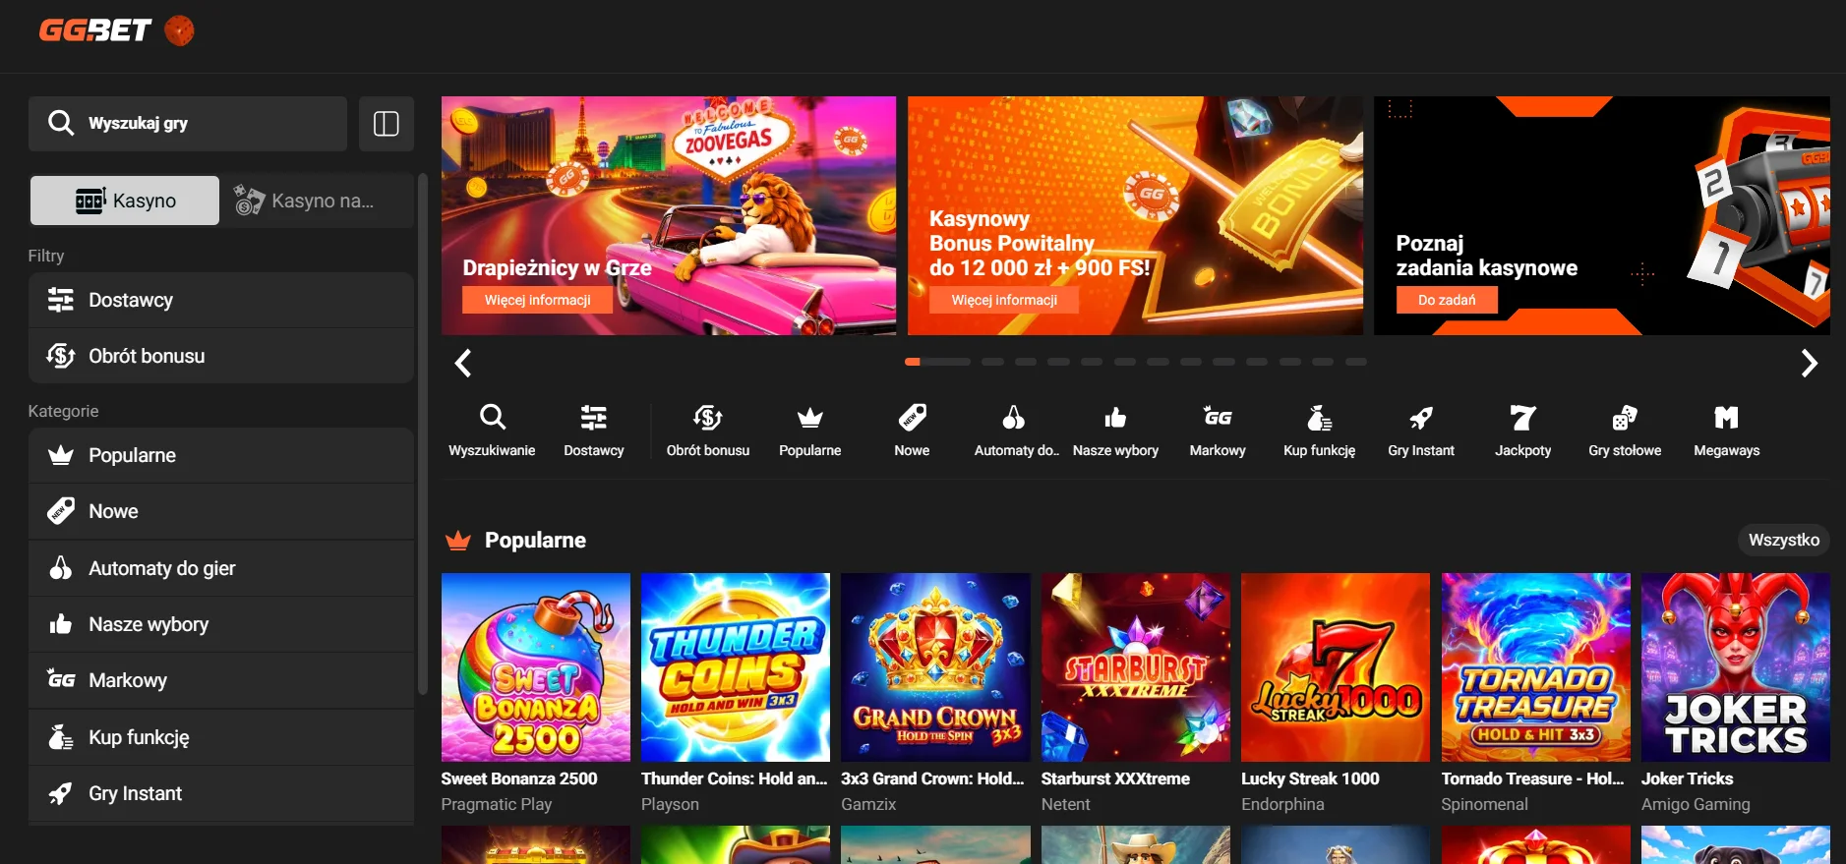Advance banners with the right arrow
The height and width of the screenshot is (864, 1846).
[1809, 364]
